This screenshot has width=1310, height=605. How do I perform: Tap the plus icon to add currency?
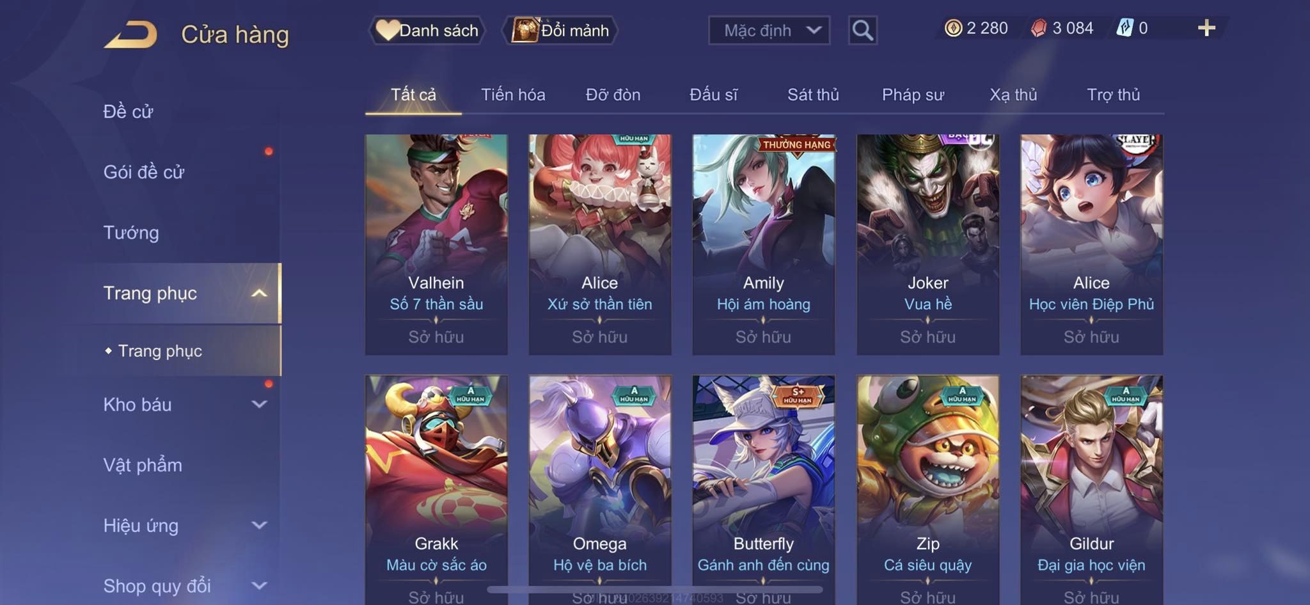1206,27
